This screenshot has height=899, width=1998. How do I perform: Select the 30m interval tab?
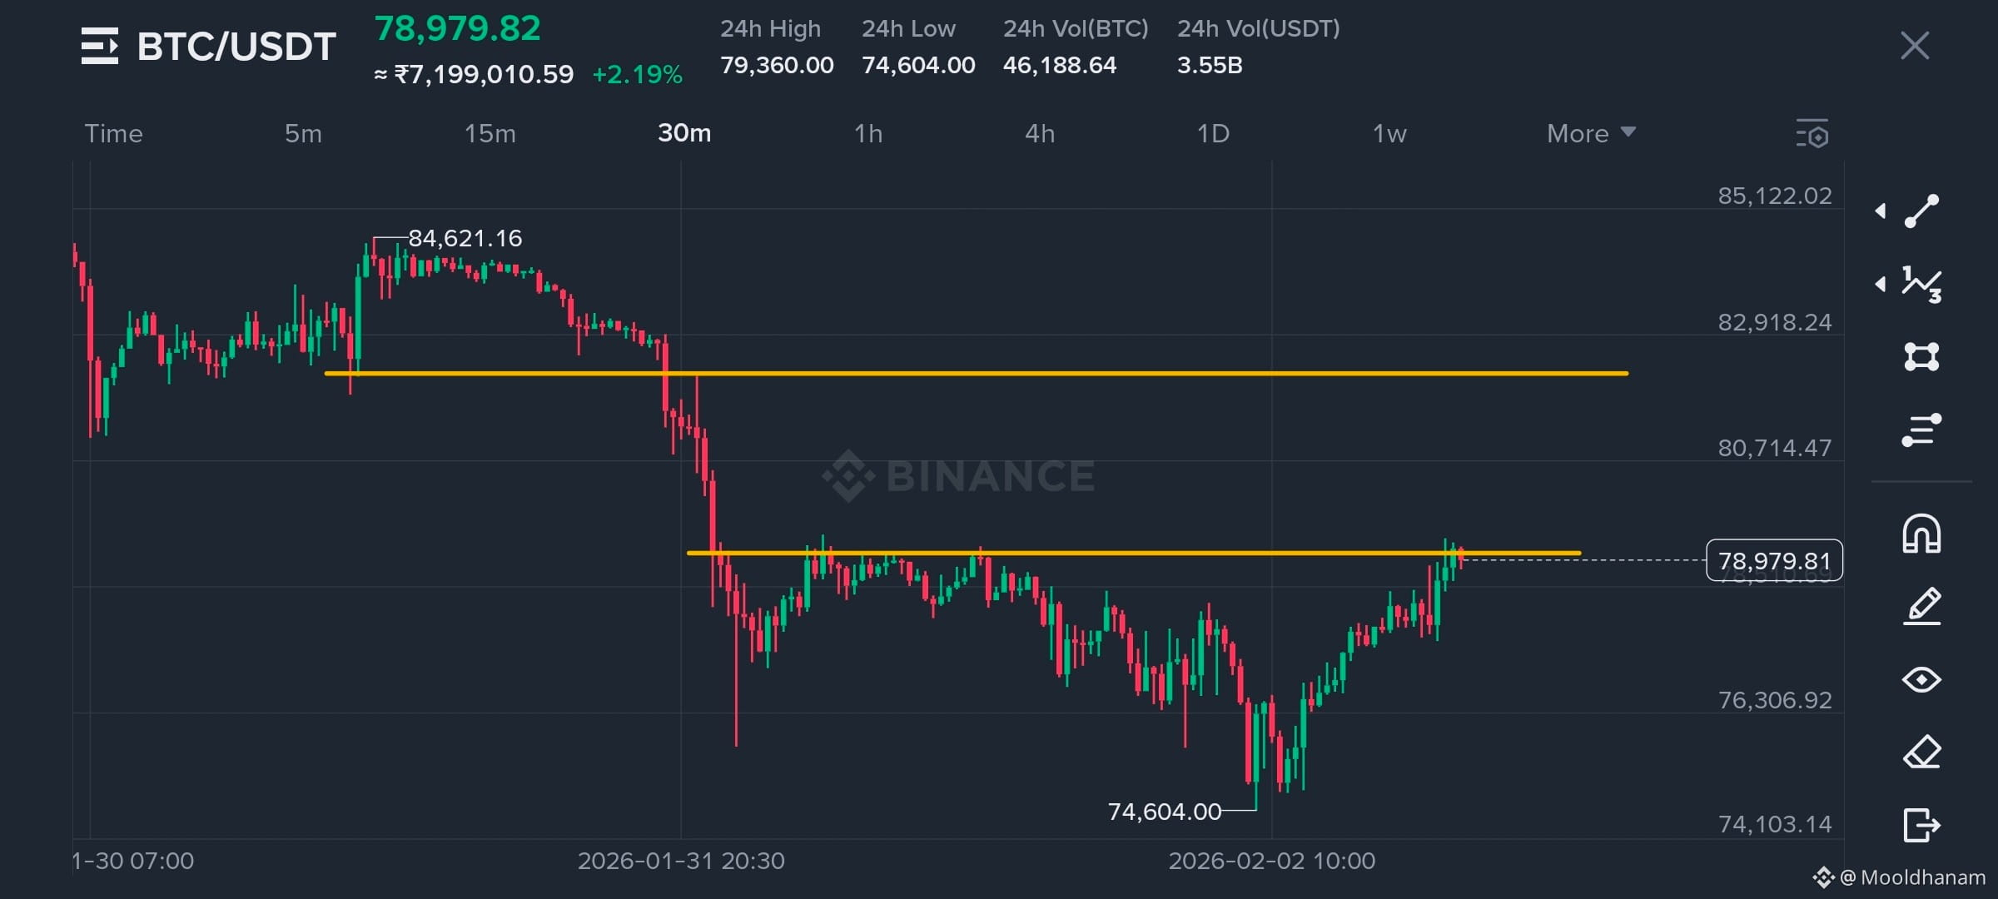pos(684,133)
